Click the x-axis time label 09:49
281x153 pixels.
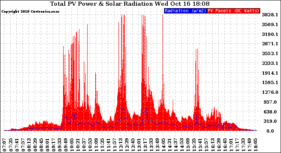[66, 145]
